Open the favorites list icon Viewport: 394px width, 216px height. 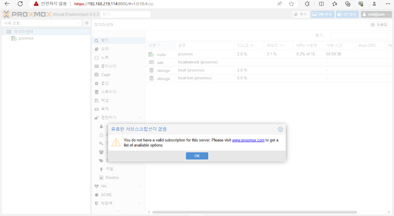[x=334, y=4]
